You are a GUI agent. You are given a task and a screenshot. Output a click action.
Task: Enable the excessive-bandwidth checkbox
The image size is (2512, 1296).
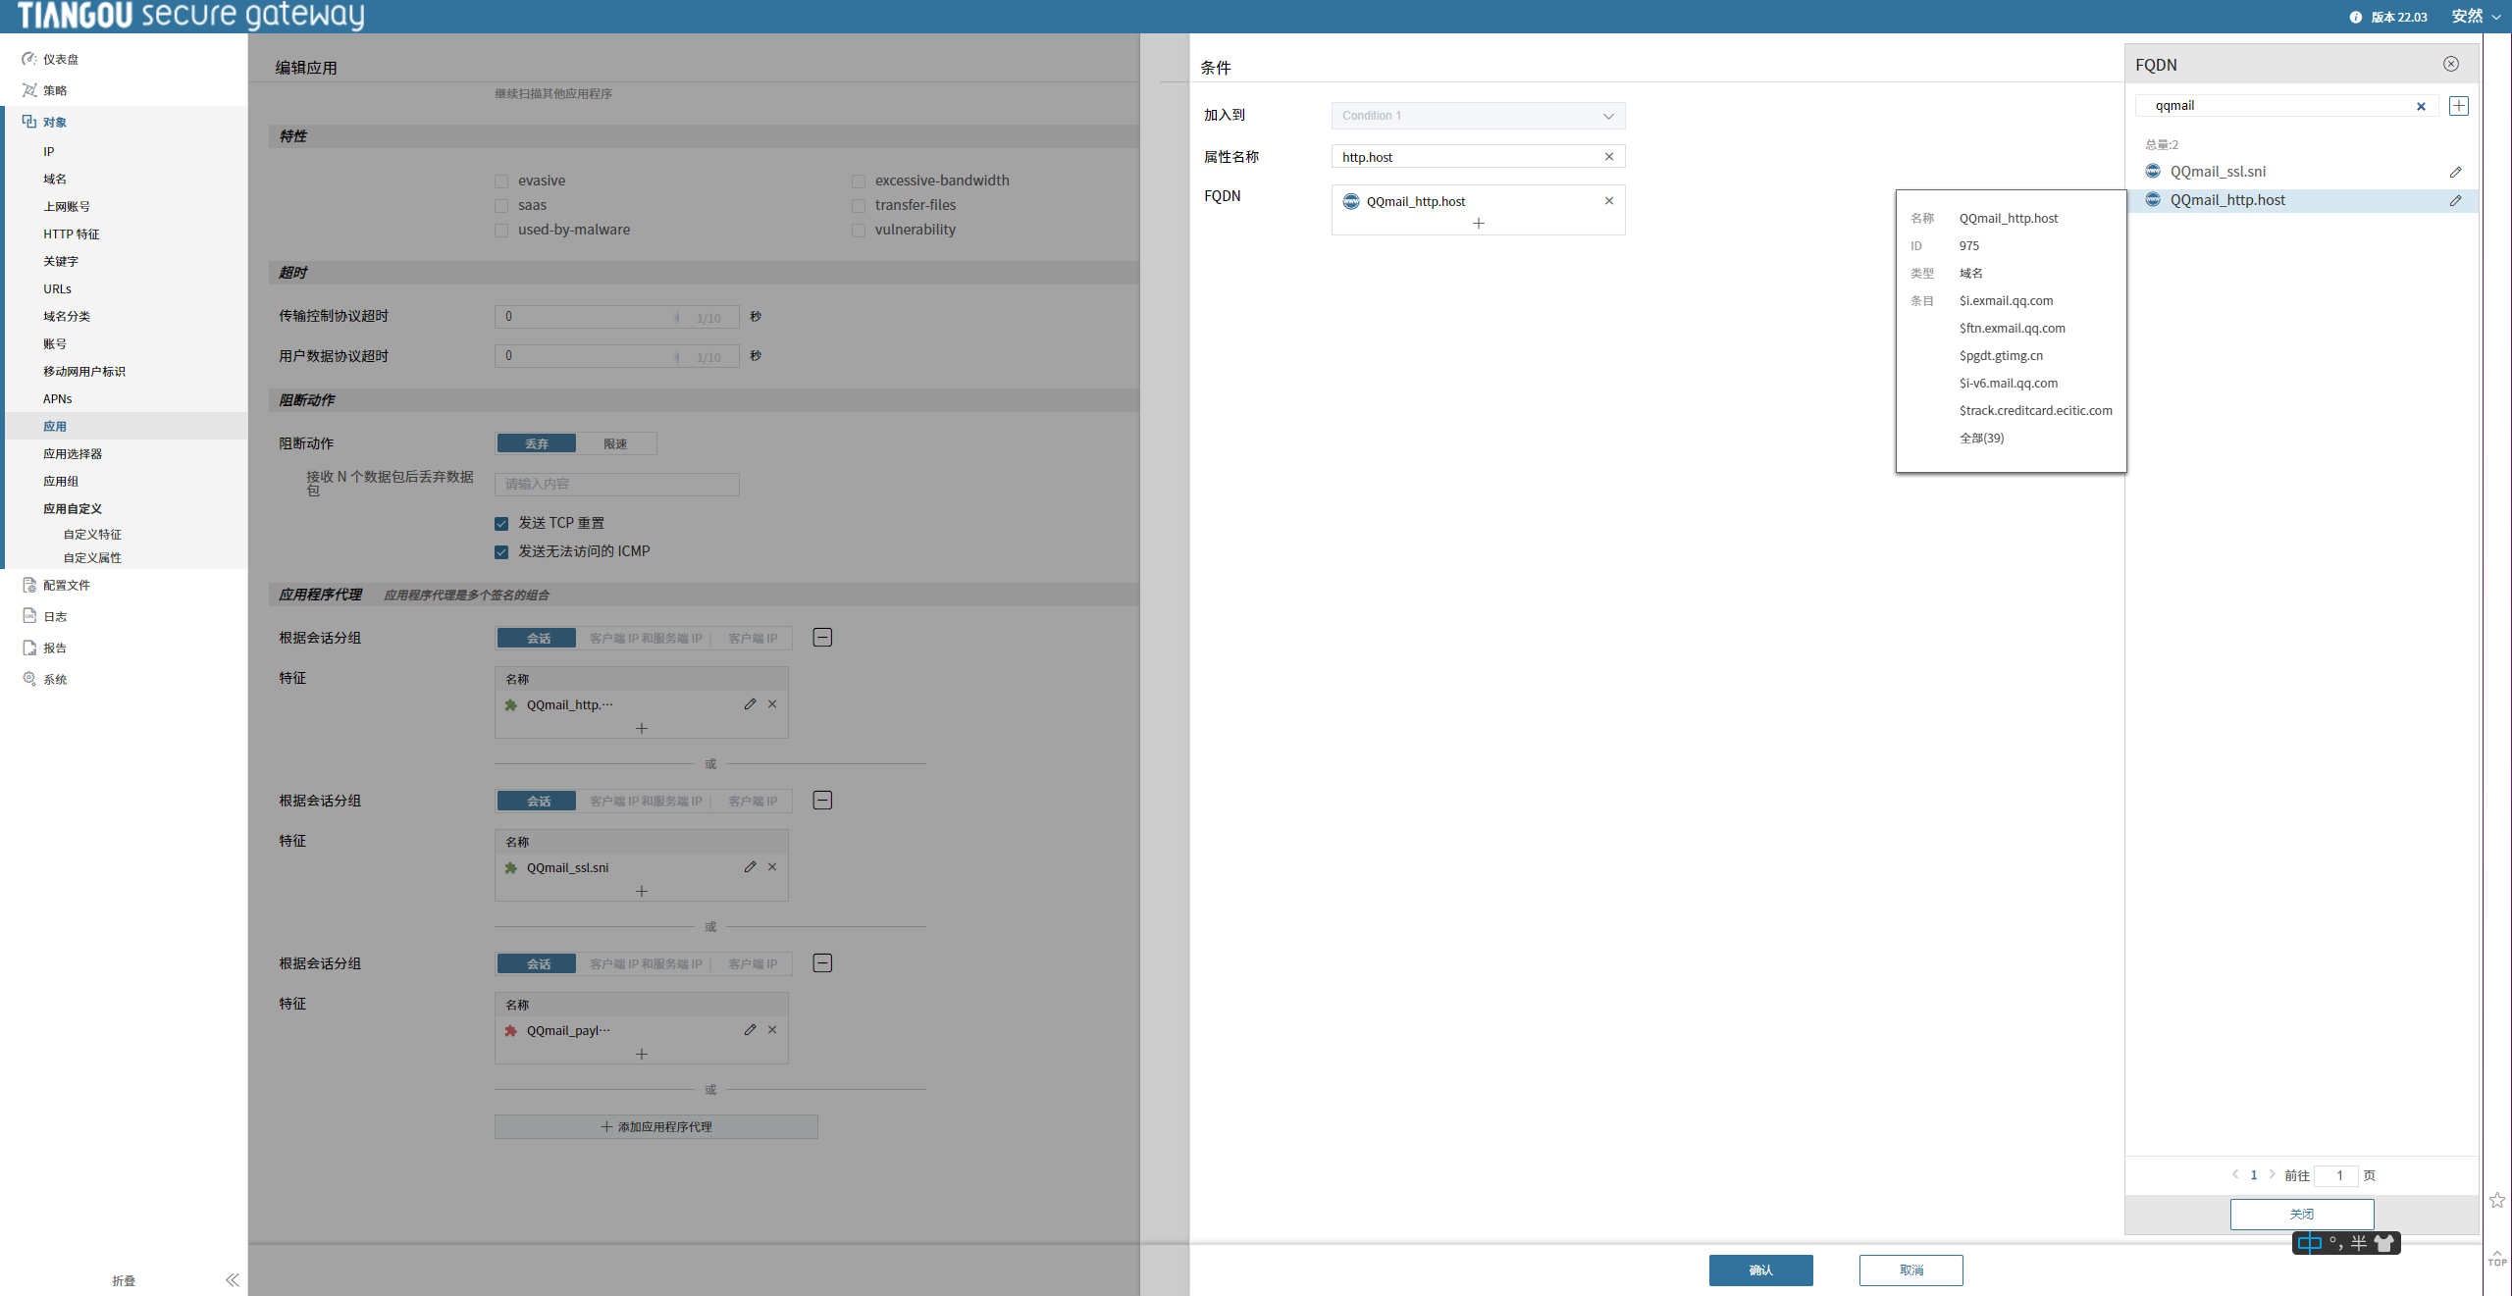click(859, 181)
